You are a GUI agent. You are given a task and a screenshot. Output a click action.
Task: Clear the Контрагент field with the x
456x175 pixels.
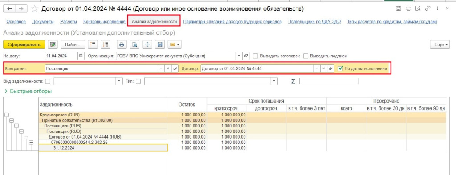tap(167, 68)
